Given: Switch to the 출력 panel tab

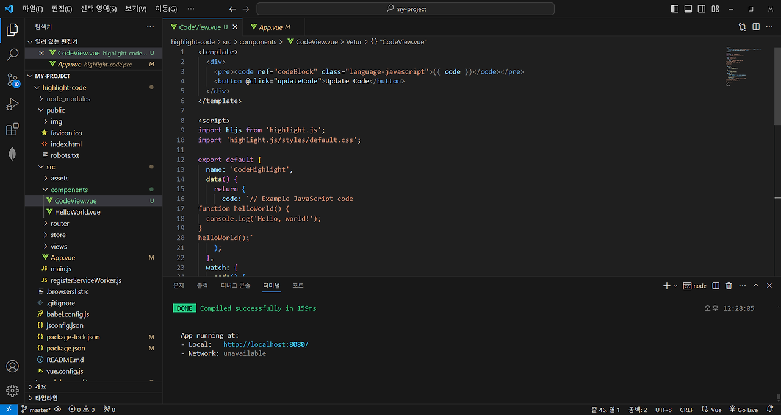Looking at the screenshot, I should pos(202,285).
